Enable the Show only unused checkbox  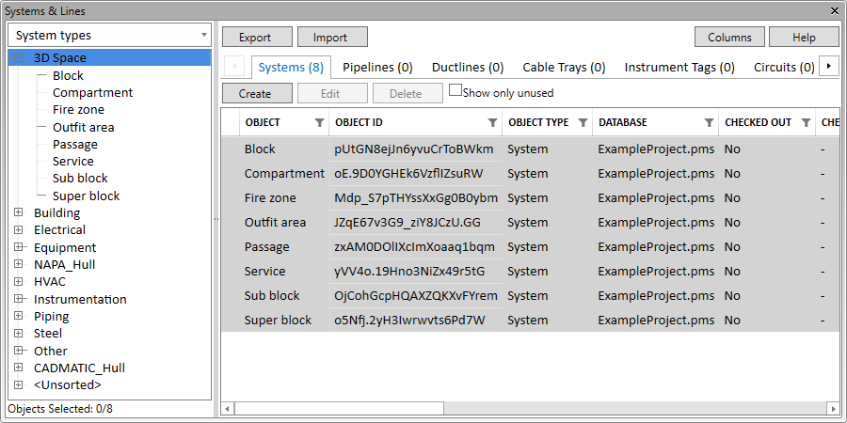tap(455, 91)
